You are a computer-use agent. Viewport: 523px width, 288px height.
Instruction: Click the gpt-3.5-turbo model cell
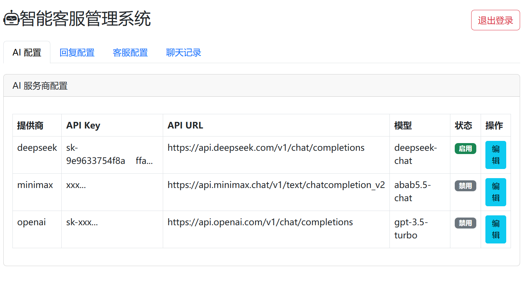tap(411, 229)
